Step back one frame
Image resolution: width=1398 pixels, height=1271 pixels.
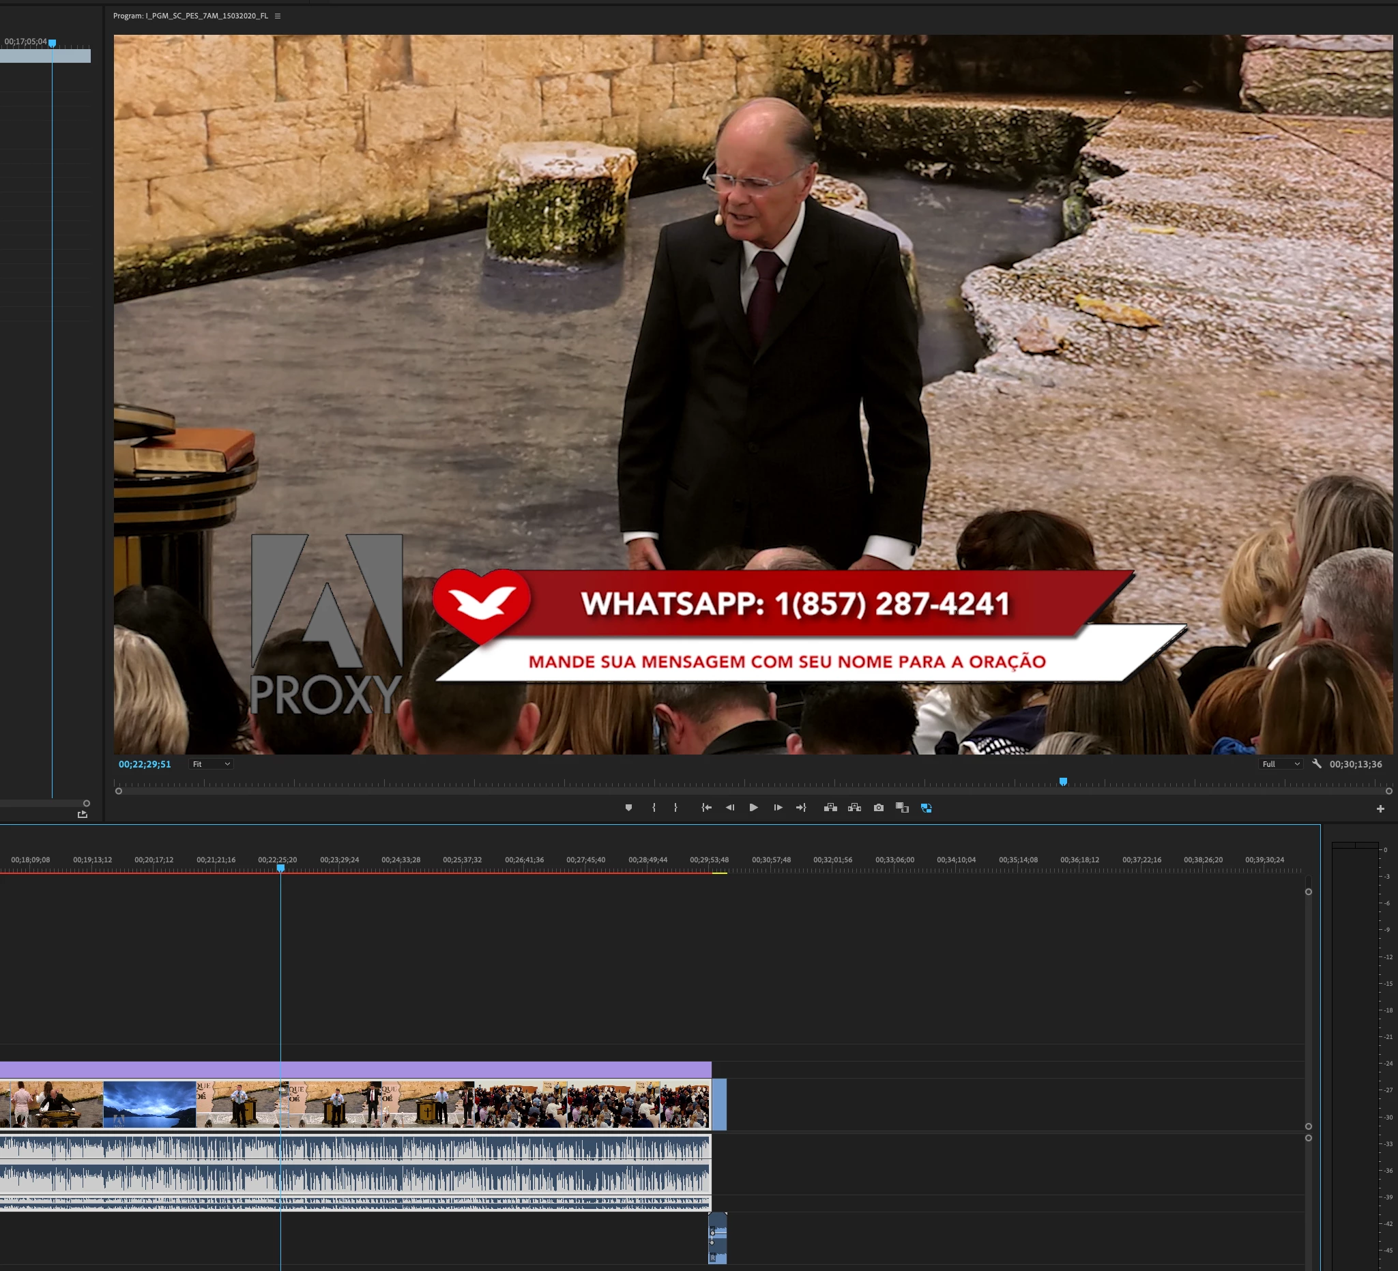tap(729, 808)
